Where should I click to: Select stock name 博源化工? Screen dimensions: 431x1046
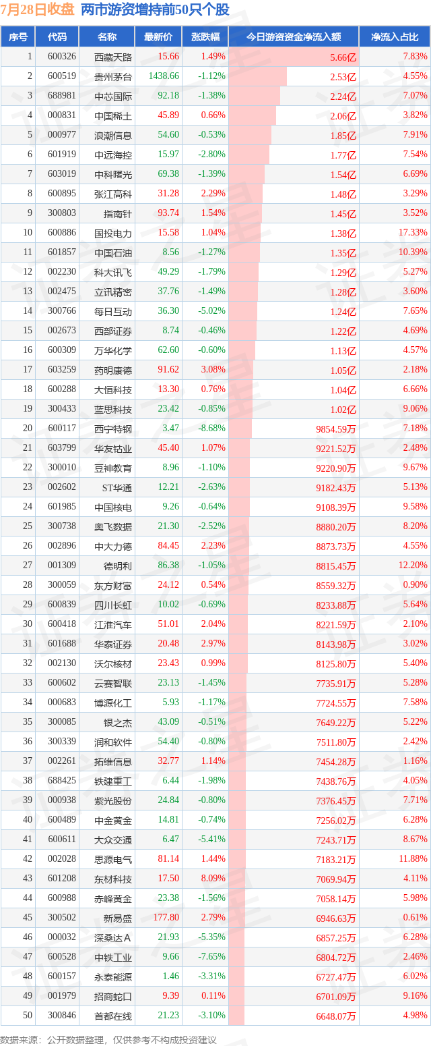[113, 703]
